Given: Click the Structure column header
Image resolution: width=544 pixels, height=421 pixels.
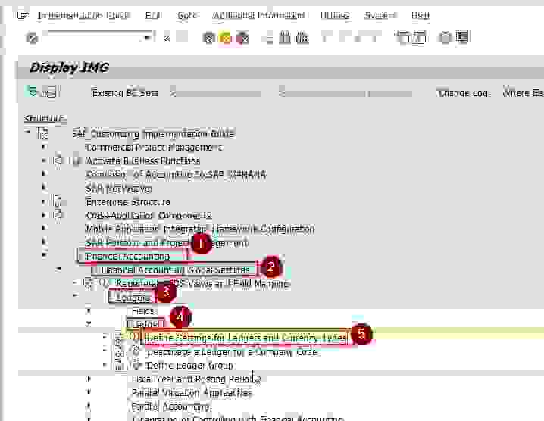Looking at the screenshot, I should [45, 119].
